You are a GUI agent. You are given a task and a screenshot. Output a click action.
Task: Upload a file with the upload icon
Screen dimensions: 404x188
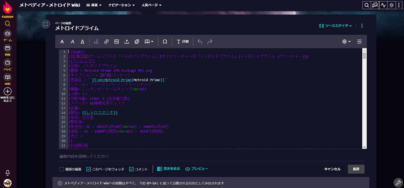tap(127, 42)
